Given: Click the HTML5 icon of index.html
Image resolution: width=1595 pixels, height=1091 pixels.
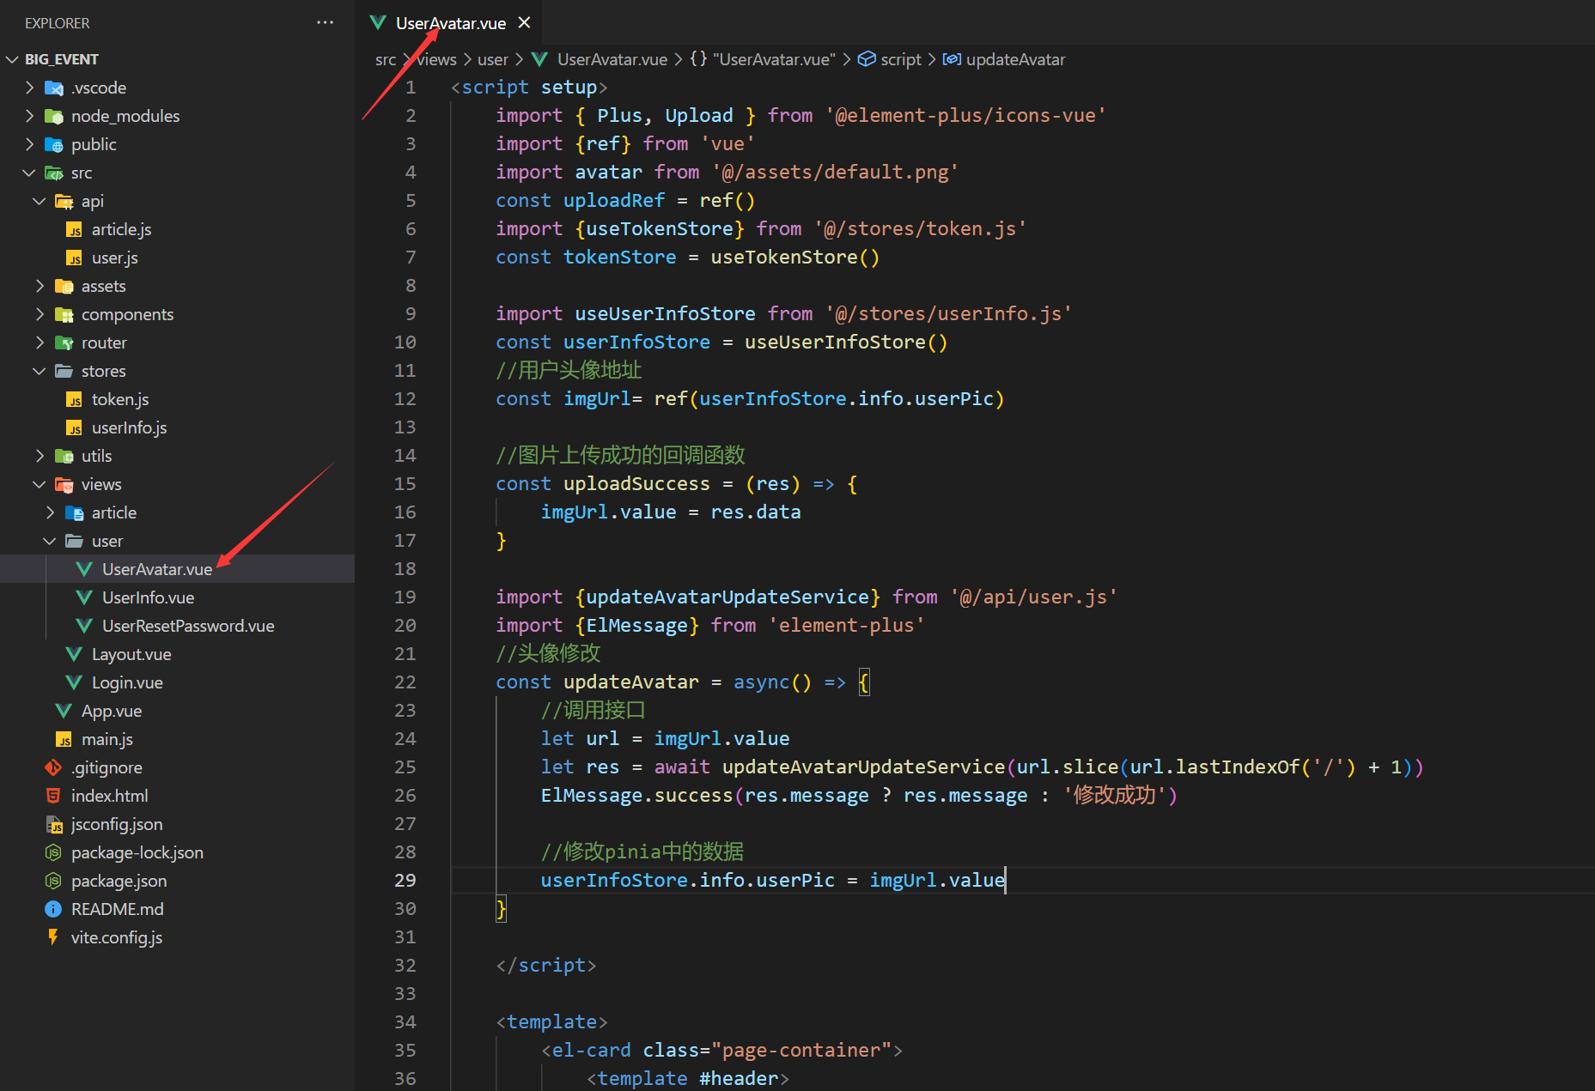Looking at the screenshot, I should coord(53,796).
